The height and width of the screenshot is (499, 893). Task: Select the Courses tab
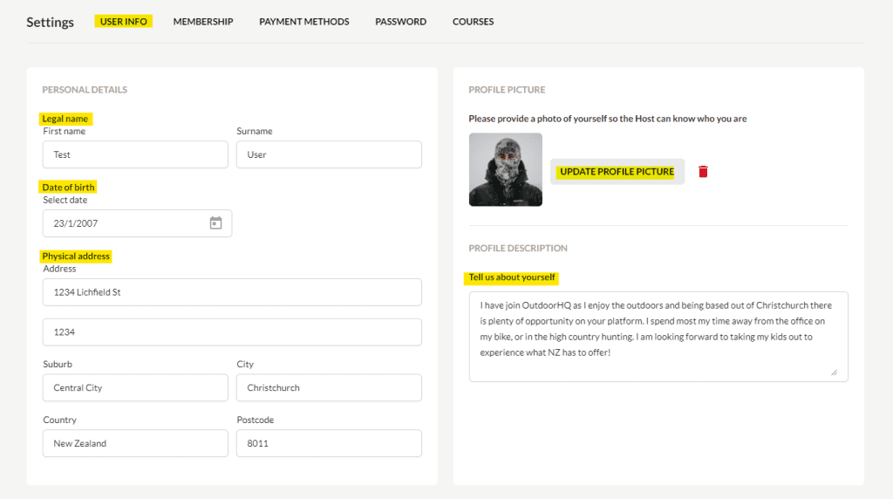click(x=473, y=22)
